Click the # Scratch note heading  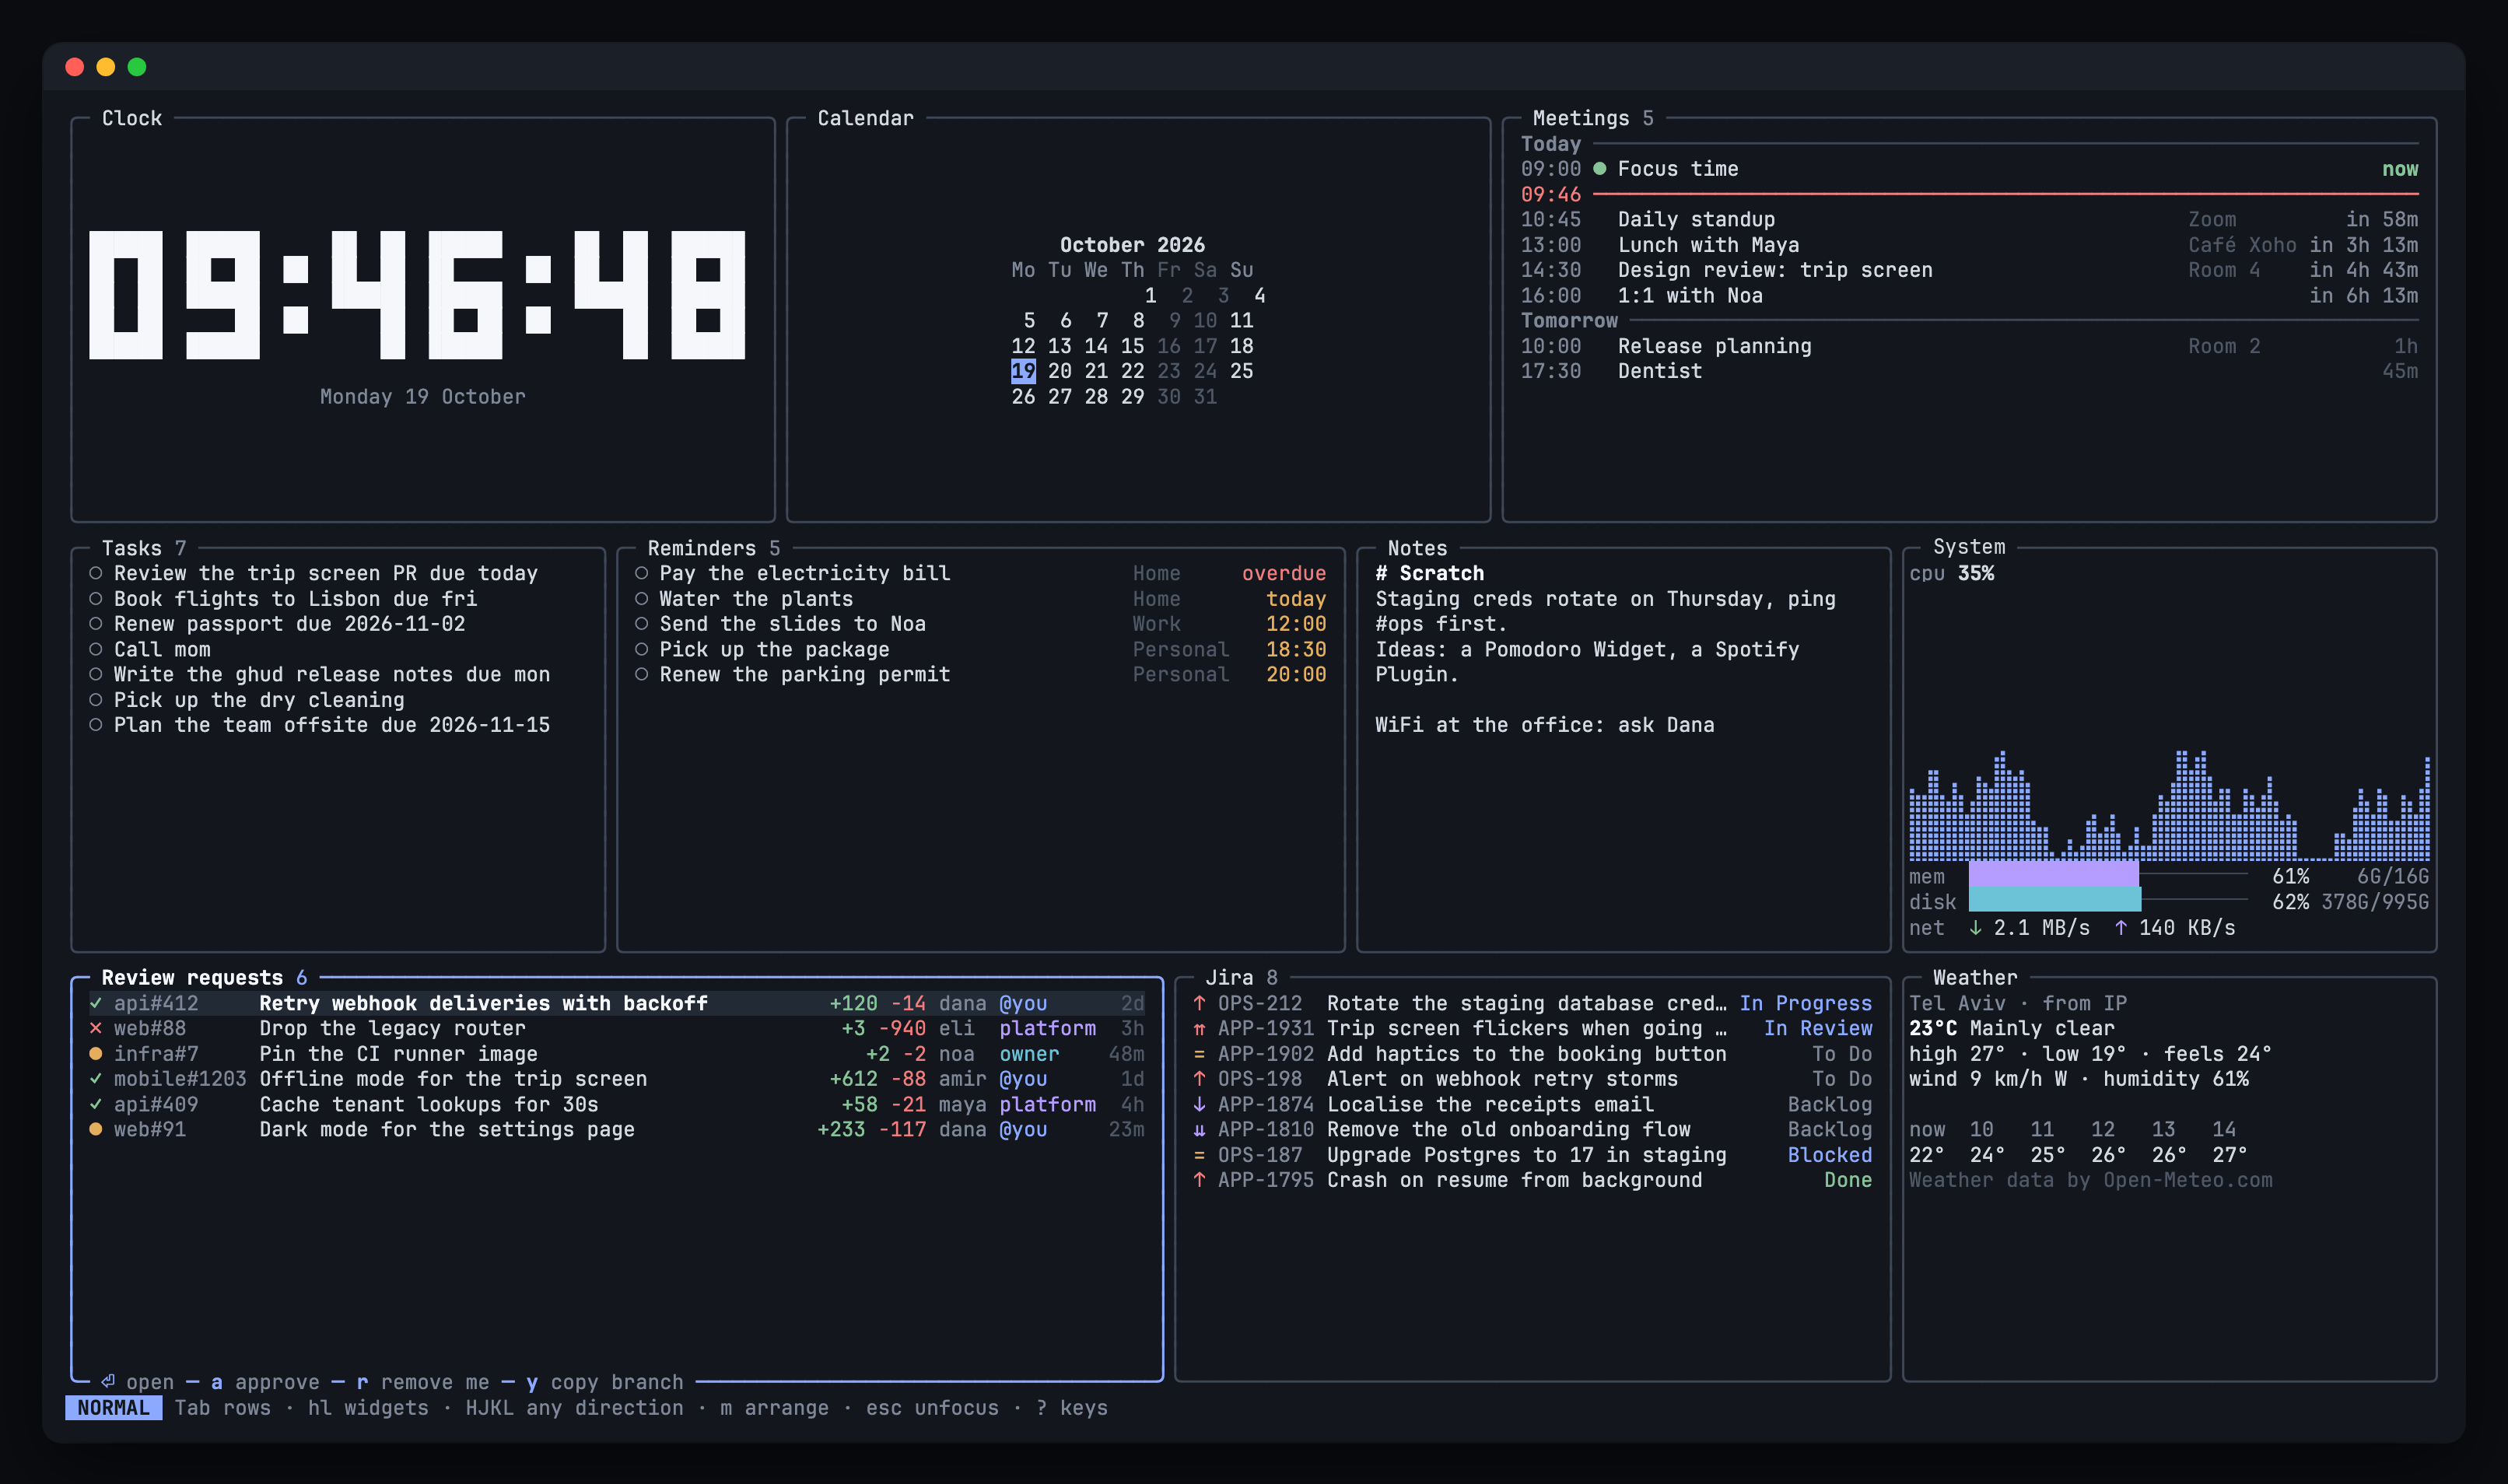point(1429,573)
